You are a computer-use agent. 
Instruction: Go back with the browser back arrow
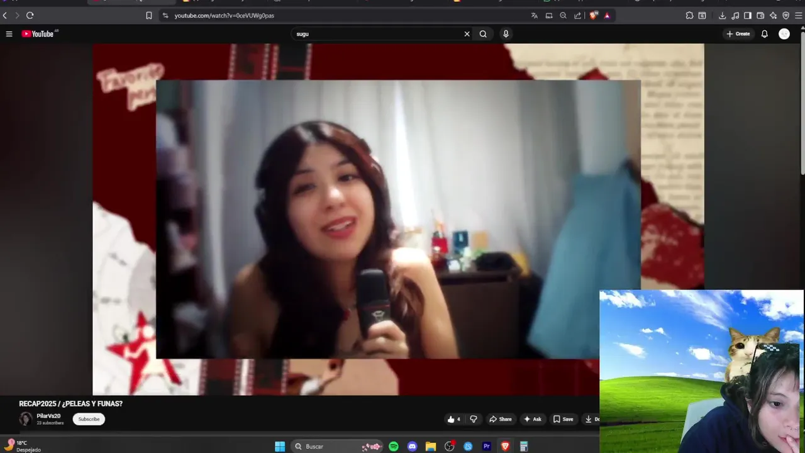(5, 15)
